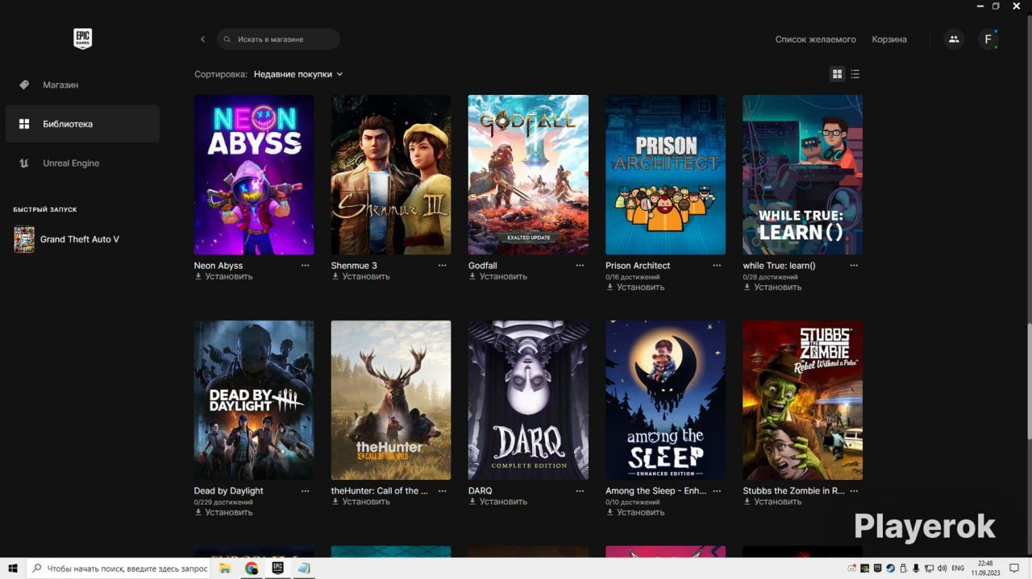The image size is (1032, 579).
Task: Open Prison Architect options menu (three dots)
Action: coord(717,265)
